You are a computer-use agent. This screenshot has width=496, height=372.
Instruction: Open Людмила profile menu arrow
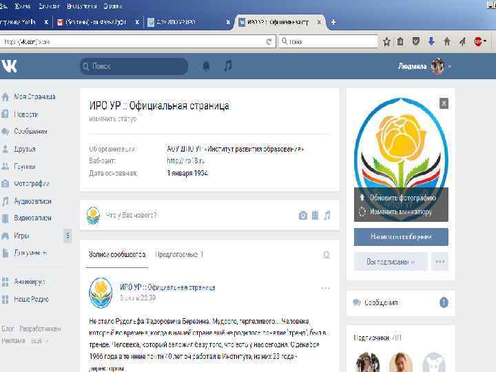pos(449,66)
